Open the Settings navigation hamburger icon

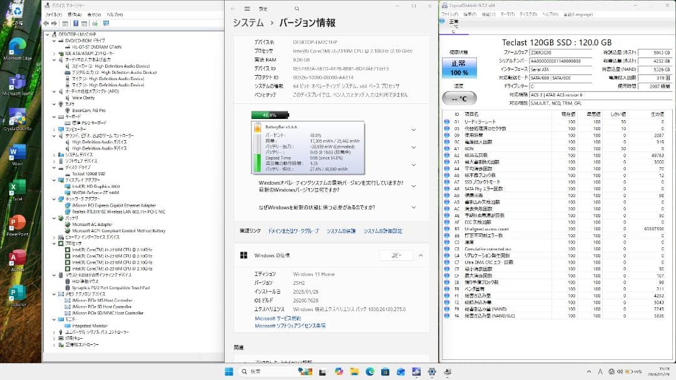pos(247,9)
